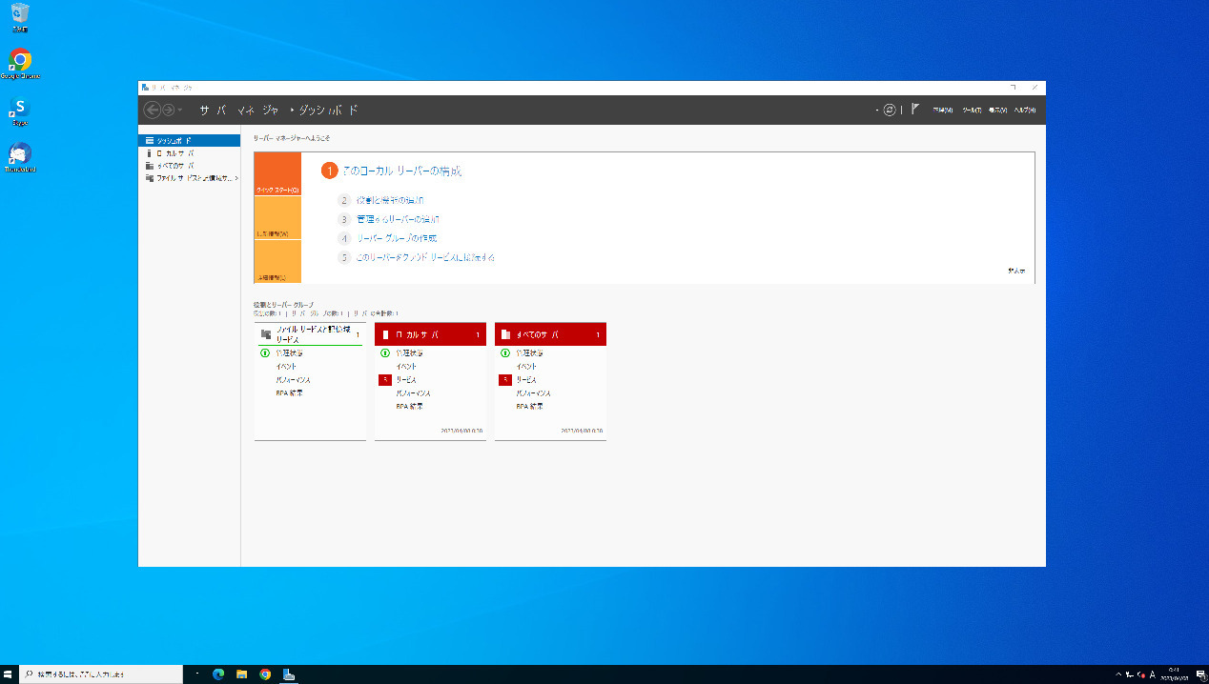The image size is (1209, 684).
Task: Click the サーバー グループの作成 link
Action: pos(397,238)
